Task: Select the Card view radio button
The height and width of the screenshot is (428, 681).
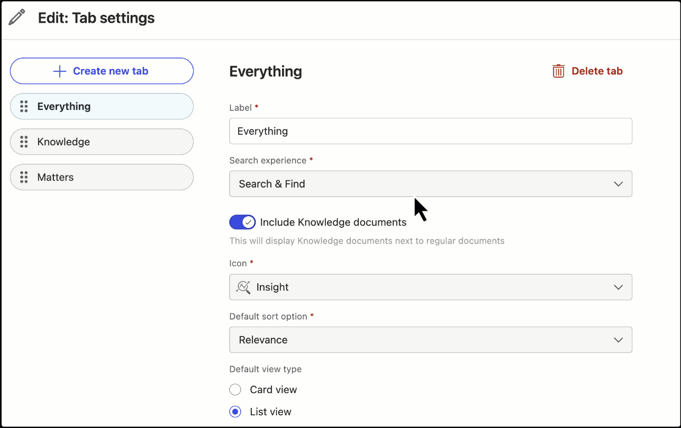Action: [235, 389]
